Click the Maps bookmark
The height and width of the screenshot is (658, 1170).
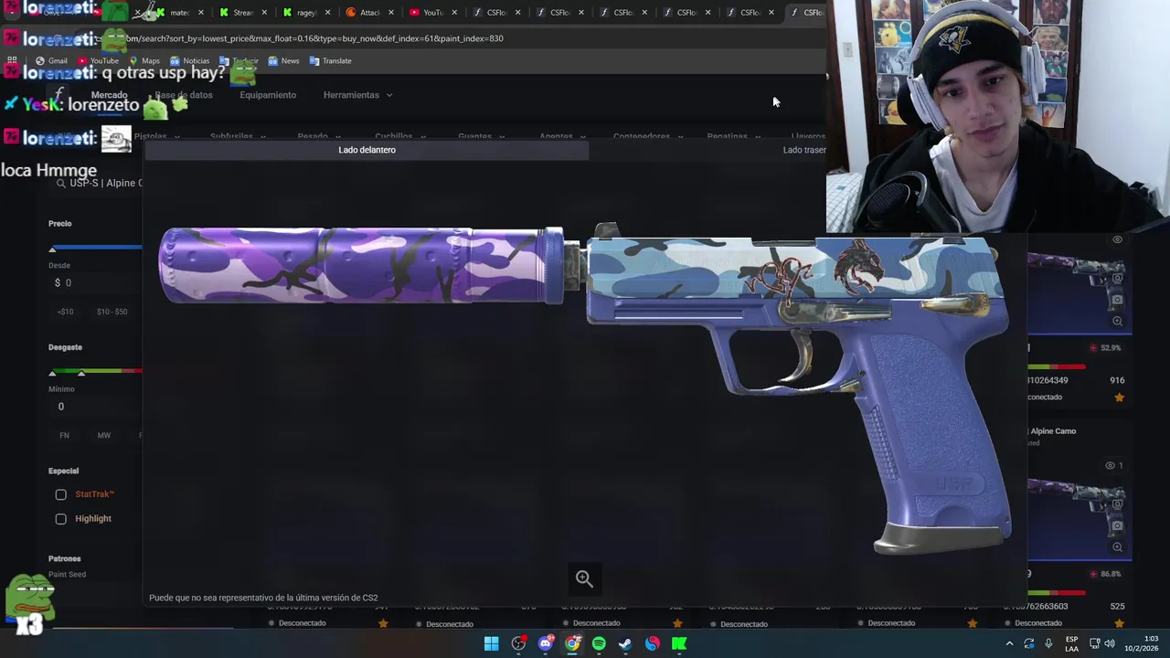[x=144, y=61]
